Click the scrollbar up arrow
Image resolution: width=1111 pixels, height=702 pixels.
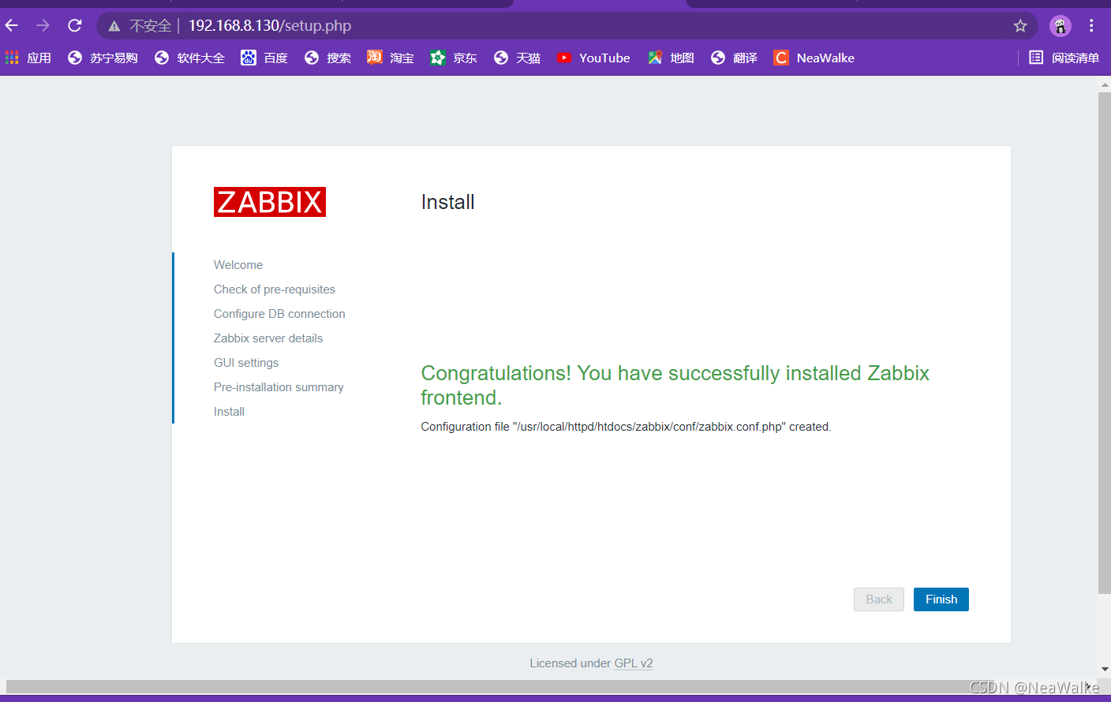coord(1105,84)
